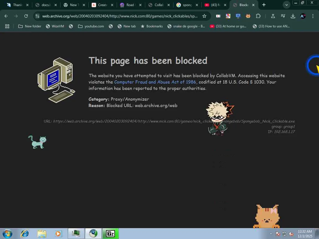Open the youtube.com bookmark folder
The width and height of the screenshot is (319, 239).
pos(91,26)
